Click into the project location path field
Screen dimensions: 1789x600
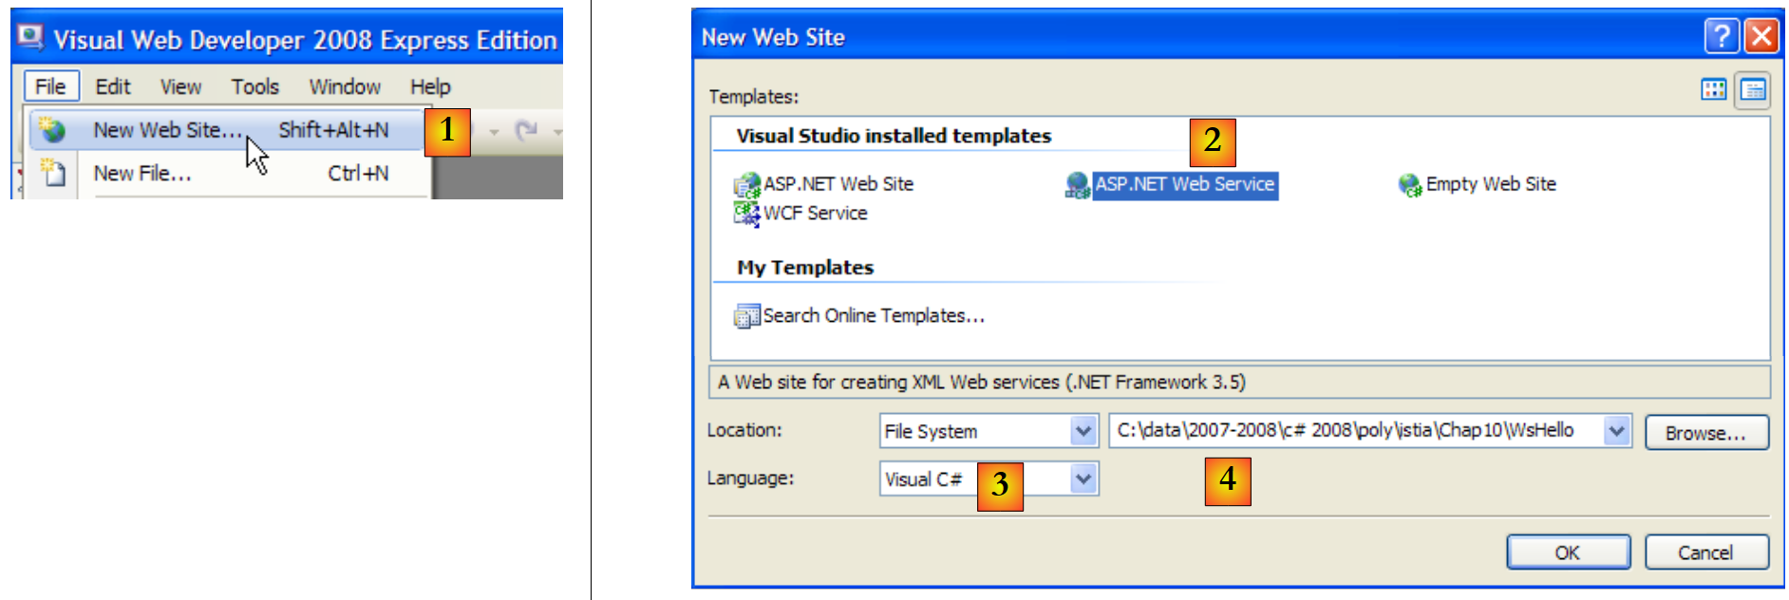(1356, 431)
